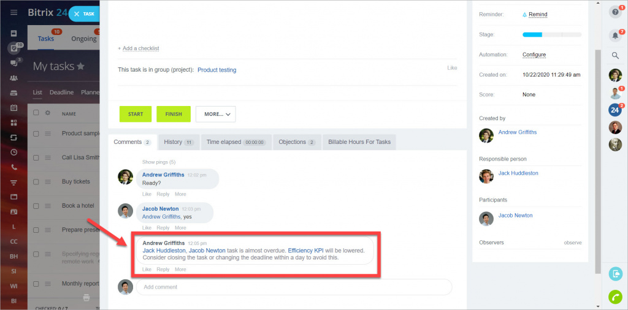Check the box for Monthly report task

36,284
